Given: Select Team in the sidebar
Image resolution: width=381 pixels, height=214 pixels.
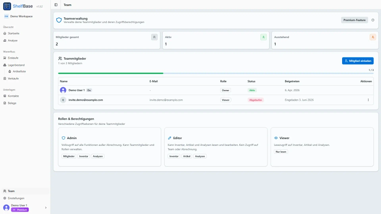Looking at the screenshot, I should tap(25, 191).
